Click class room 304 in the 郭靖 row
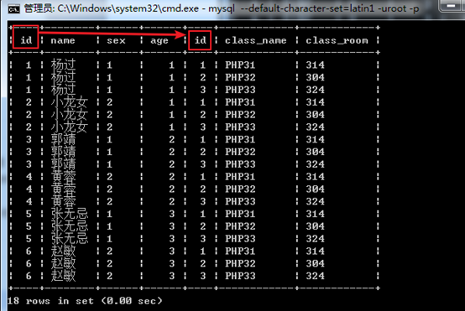This screenshot has width=465, height=311. point(315,152)
